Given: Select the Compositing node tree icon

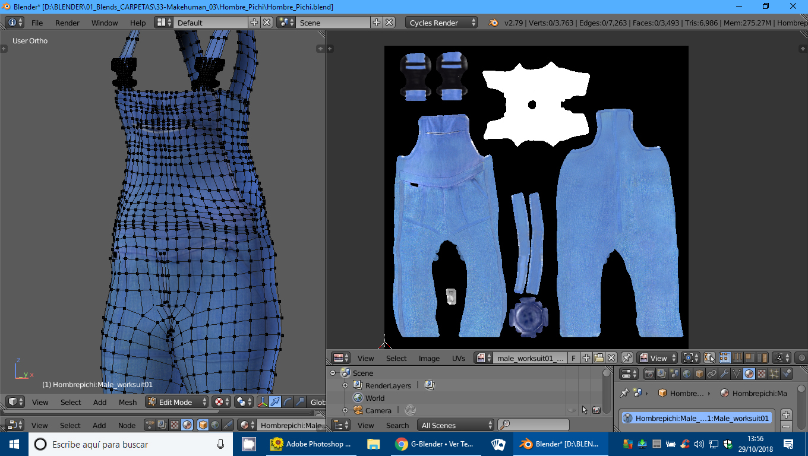Looking at the screenshot, I should [x=161, y=425].
